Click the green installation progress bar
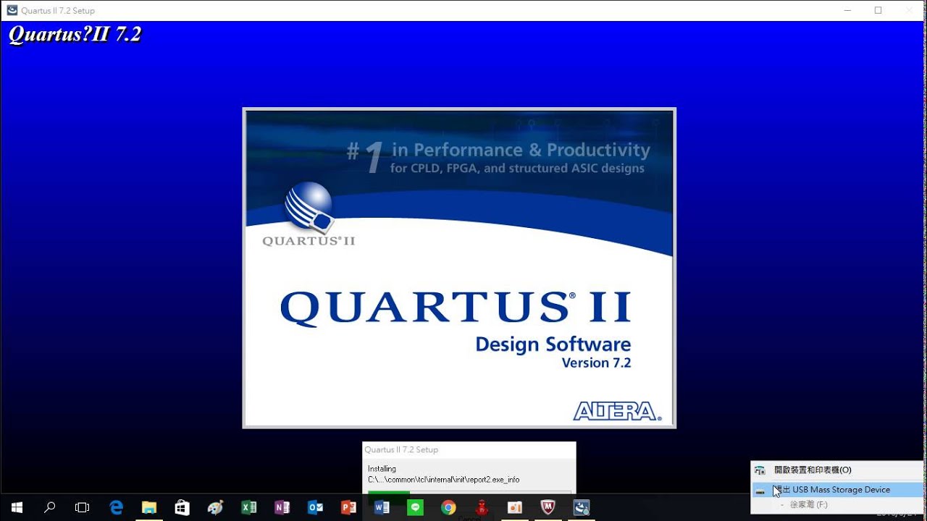The width and height of the screenshot is (927, 521). (389, 495)
